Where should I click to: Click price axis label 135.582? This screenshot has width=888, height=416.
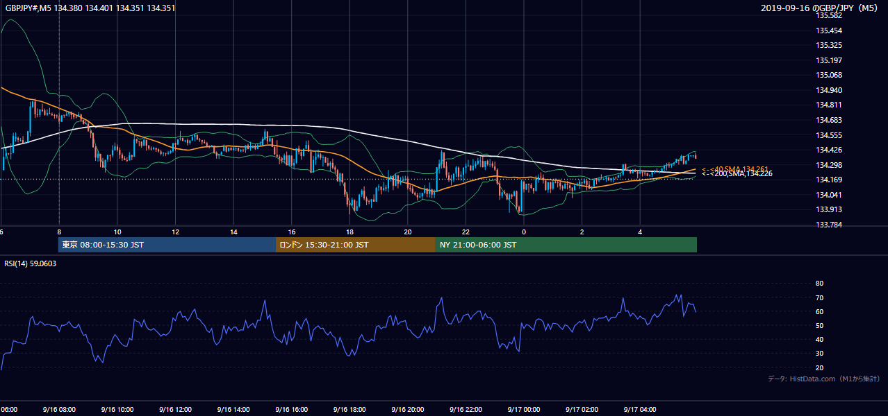(830, 15)
